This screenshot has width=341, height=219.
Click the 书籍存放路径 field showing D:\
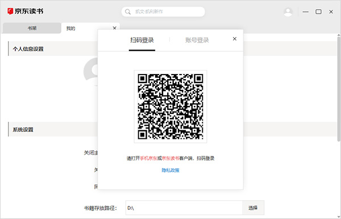tap(184, 208)
